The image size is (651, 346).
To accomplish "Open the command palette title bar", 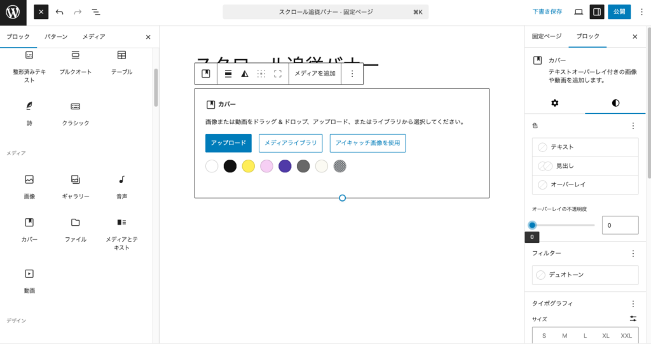I will [325, 12].
